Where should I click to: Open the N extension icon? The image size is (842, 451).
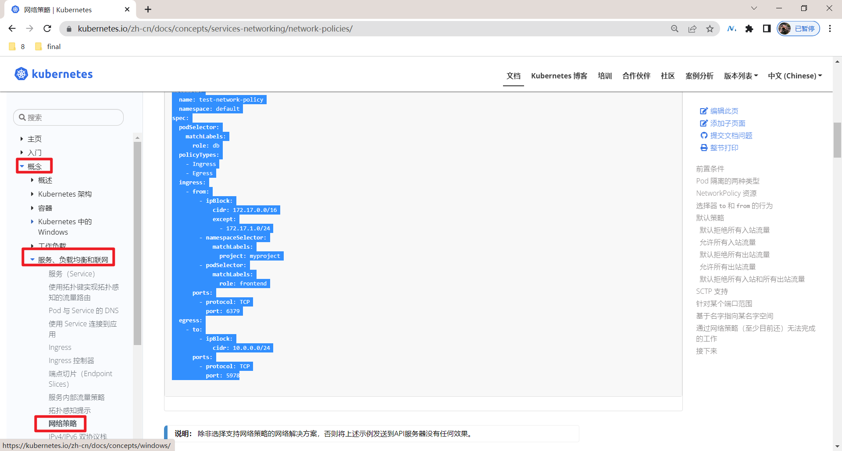click(x=731, y=28)
